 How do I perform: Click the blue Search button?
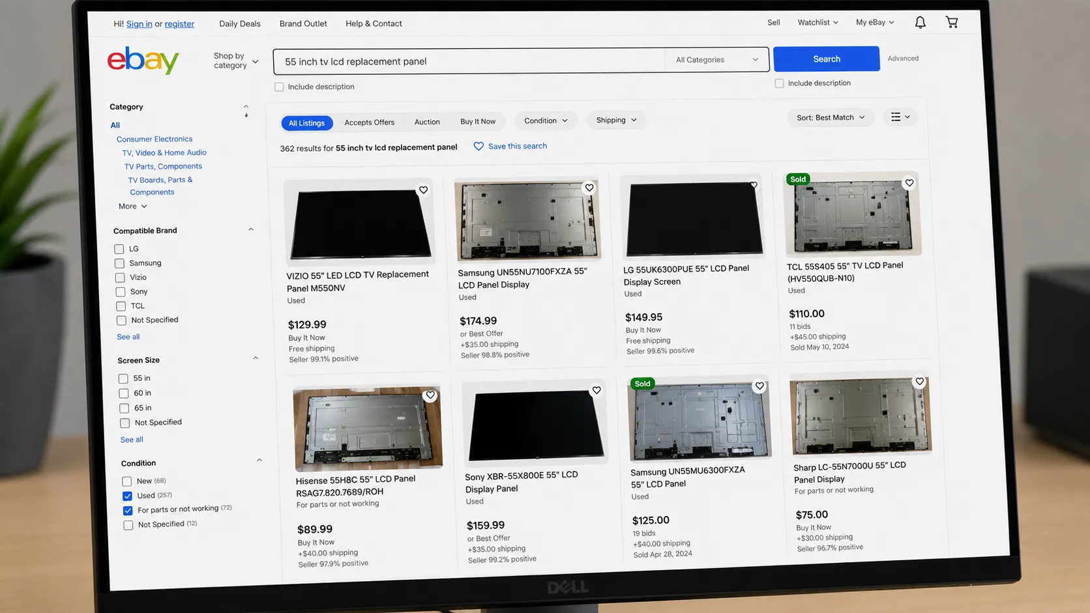pyautogui.click(x=827, y=59)
